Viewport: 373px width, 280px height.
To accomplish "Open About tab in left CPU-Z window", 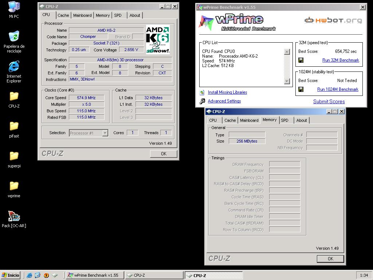I will point(135,15).
